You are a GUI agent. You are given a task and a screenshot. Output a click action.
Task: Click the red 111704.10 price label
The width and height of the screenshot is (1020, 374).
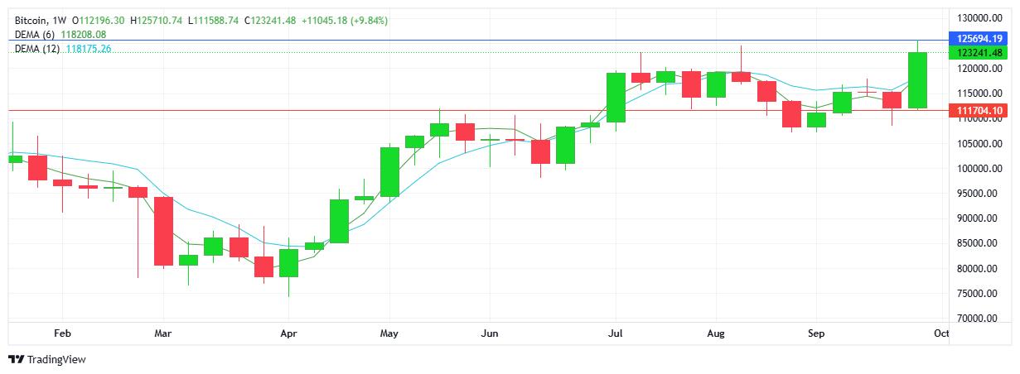pos(980,111)
